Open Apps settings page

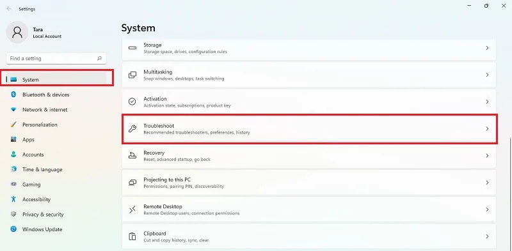[56, 139]
